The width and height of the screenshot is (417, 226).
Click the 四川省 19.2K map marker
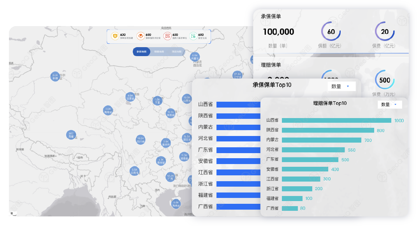coord(141,139)
